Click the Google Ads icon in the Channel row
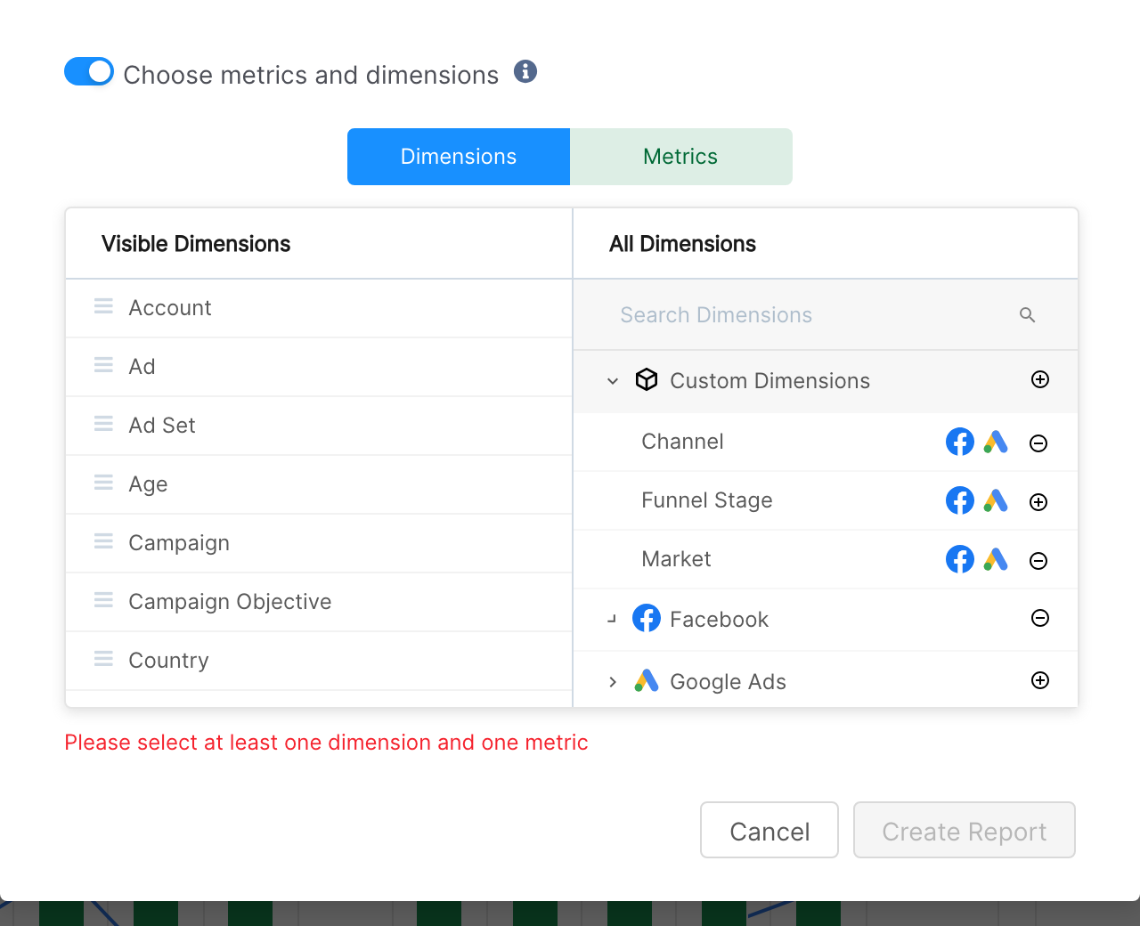This screenshot has width=1140, height=926. click(996, 442)
